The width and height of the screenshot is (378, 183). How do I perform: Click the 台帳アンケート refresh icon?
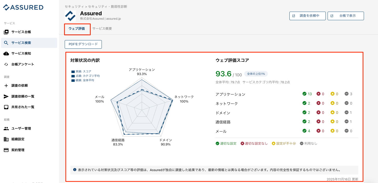pyautogui.click(x=6, y=64)
